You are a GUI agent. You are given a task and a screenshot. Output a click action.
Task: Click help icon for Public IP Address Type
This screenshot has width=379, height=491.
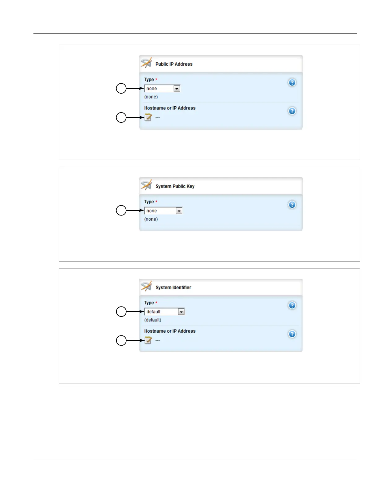[292, 82]
